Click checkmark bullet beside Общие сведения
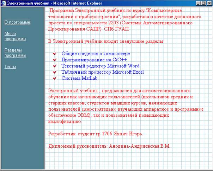Viewport: 213px width, 171px height. click(55, 54)
